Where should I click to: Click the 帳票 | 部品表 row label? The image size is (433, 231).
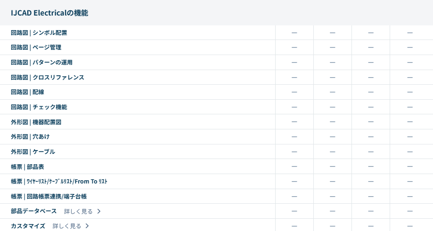click(x=27, y=167)
